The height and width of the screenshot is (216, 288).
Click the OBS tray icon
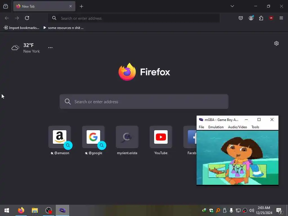coord(245,210)
